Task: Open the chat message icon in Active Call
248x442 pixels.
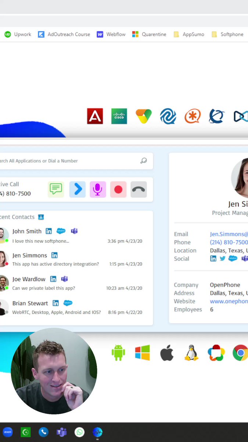Action: click(56, 189)
